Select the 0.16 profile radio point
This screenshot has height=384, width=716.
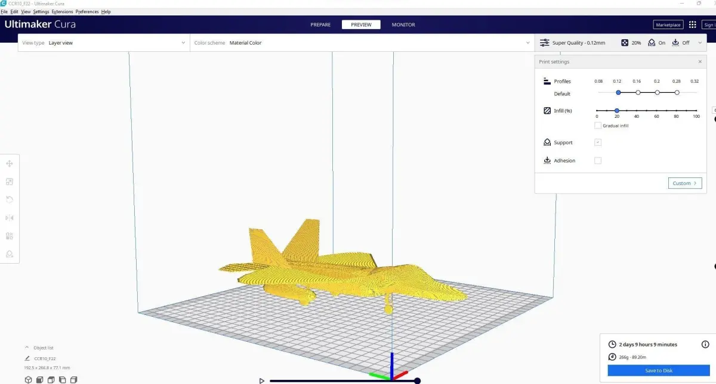click(638, 92)
